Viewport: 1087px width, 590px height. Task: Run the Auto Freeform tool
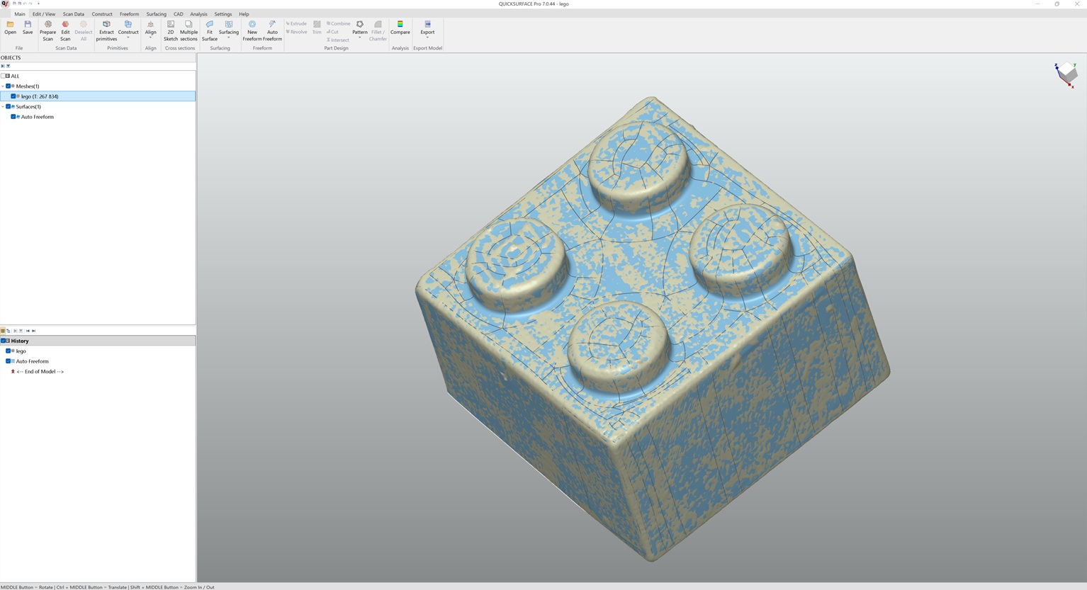pyautogui.click(x=272, y=30)
